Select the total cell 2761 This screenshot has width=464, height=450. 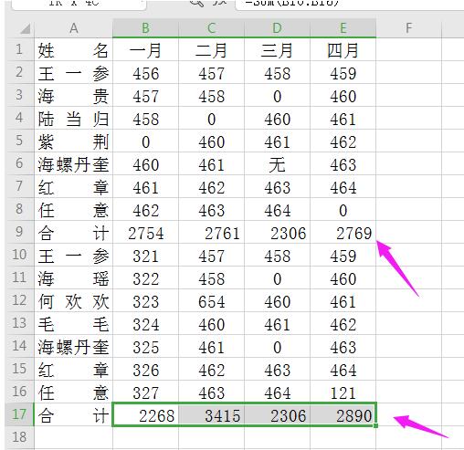pyautogui.click(x=211, y=232)
